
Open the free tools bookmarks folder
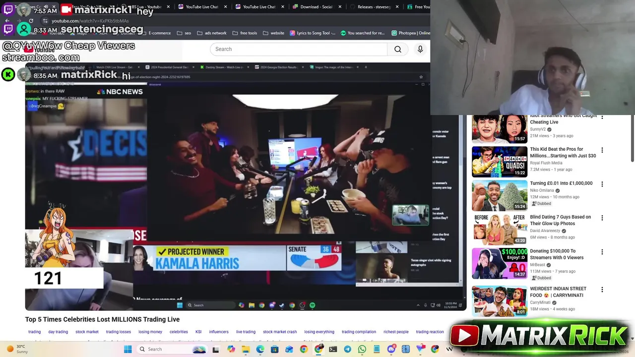(x=245, y=33)
